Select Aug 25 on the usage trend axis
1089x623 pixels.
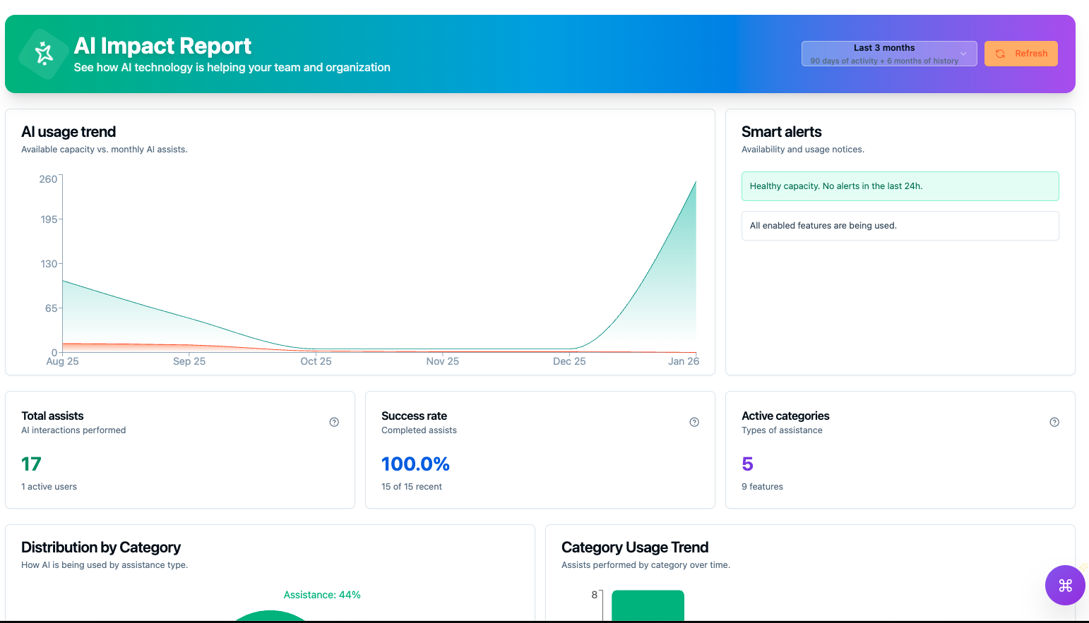[x=63, y=361]
